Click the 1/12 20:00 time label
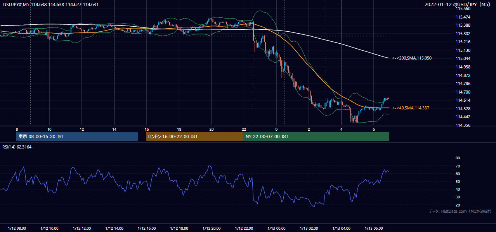The width and height of the screenshot is (496, 232). click(x=211, y=228)
